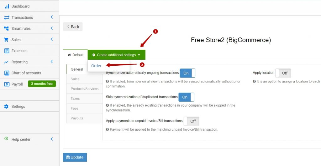
Task: Choose Order from the dropdown menu
Action: [x=96, y=66]
